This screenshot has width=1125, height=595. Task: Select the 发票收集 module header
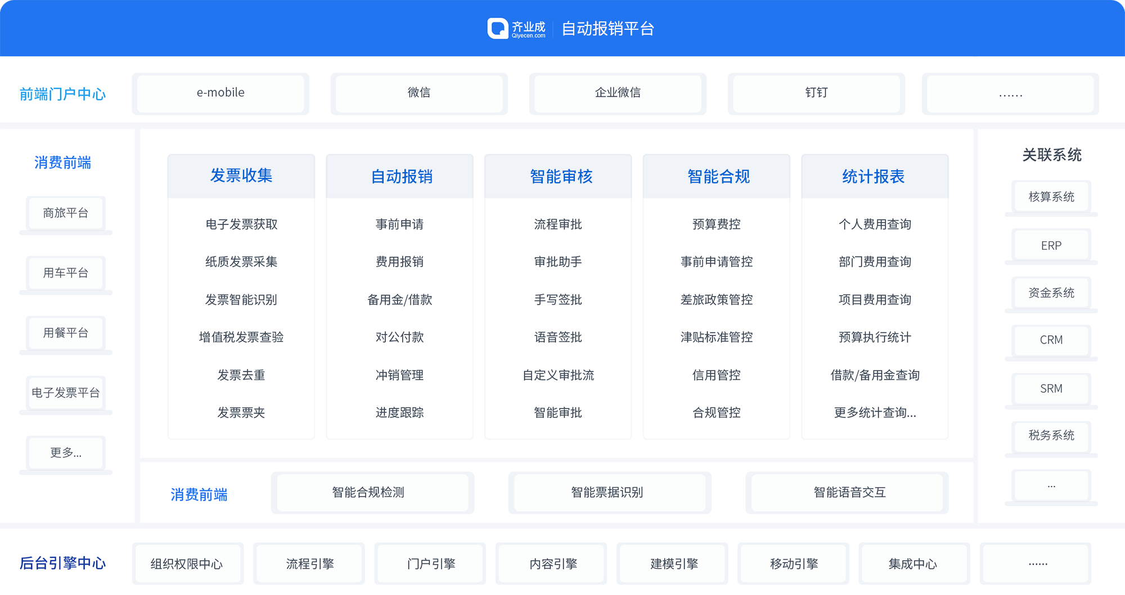pyautogui.click(x=241, y=175)
